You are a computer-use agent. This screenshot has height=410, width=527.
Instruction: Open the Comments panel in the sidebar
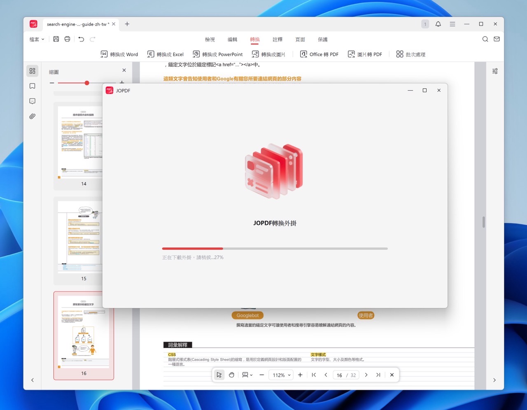pos(33,101)
